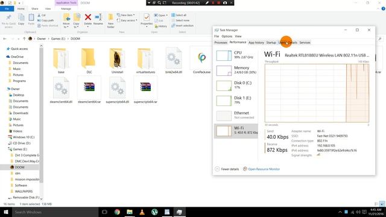Copy the selection with the ribbon Copy icon

click(21, 20)
